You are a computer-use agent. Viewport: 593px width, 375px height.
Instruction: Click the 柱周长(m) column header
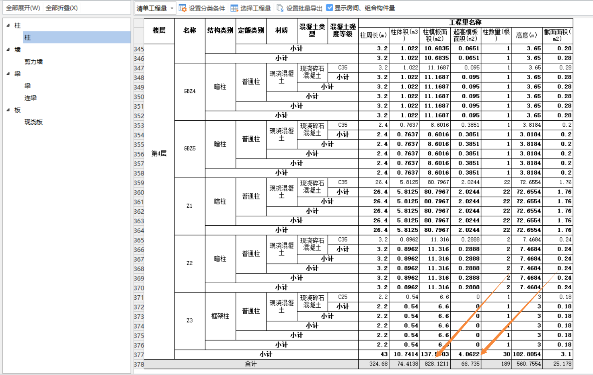[x=374, y=35]
